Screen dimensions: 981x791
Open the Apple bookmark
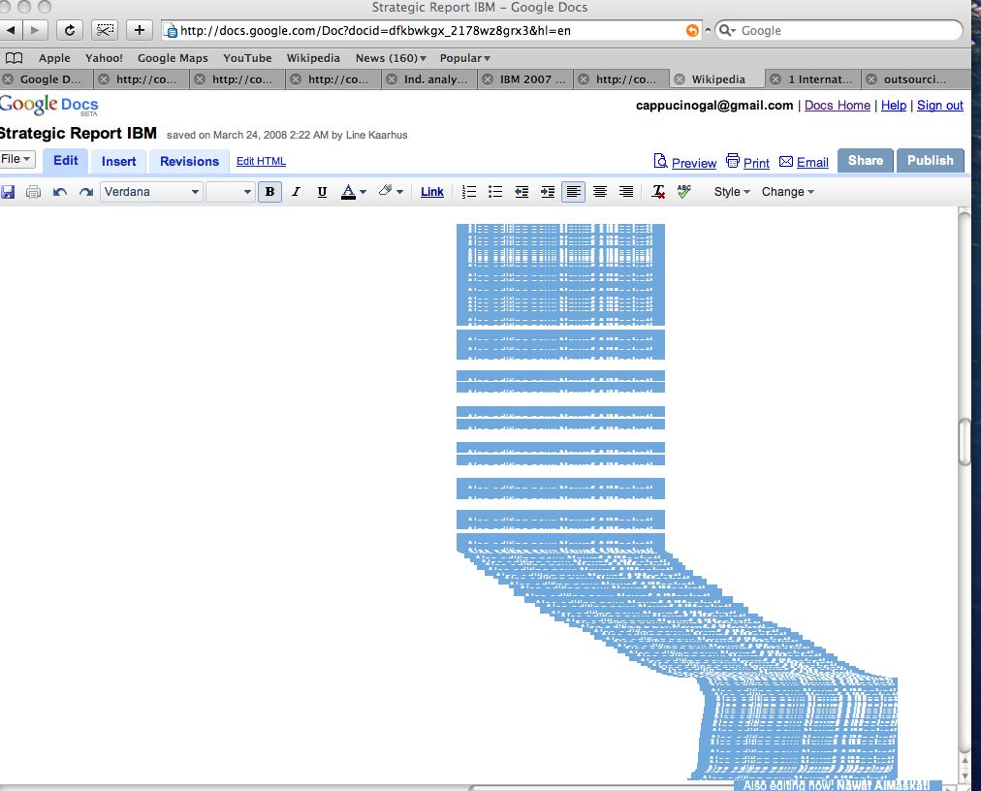54,58
